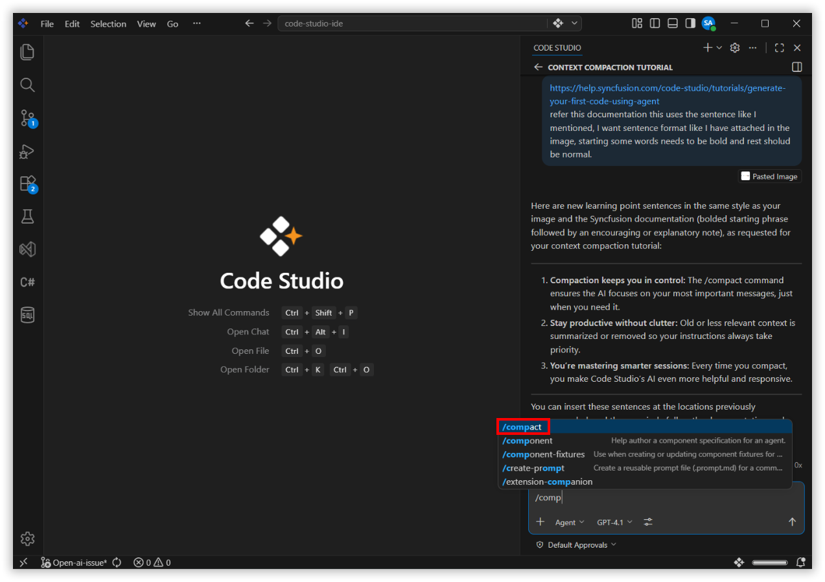The width and height of the screenshot is (825, 582).
Task: Open notifications bell in status bar
Action: click(x=802, y=562)
